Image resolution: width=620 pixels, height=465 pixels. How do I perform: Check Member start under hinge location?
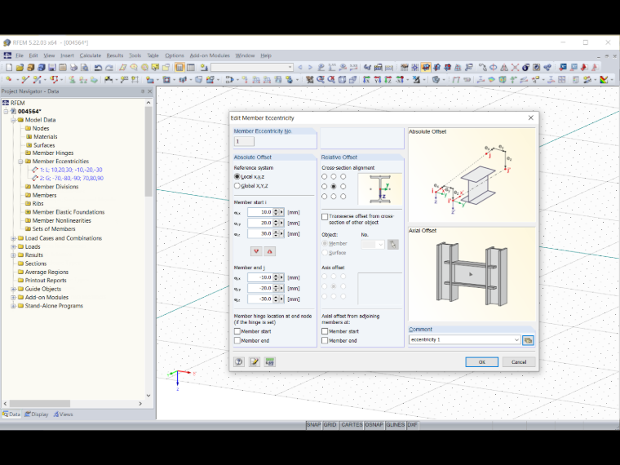pos(237,331)
